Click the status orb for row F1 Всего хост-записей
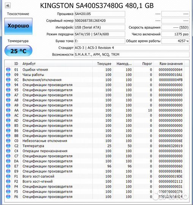Viewport: 193px width, 205px height. pos(8,176)
